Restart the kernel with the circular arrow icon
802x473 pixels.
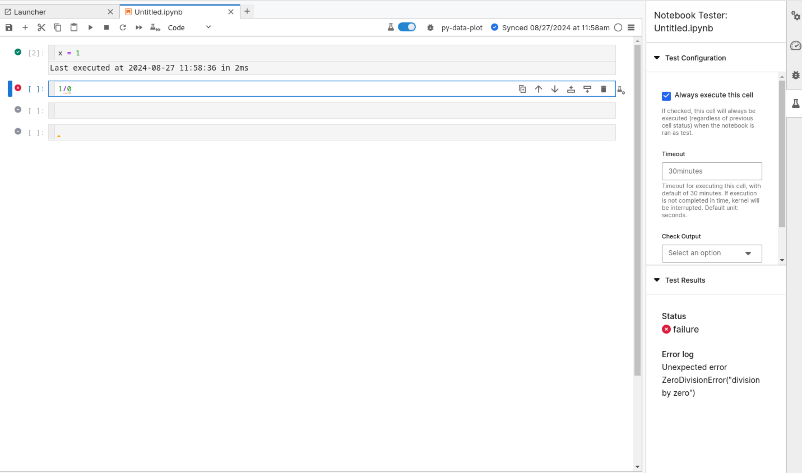122,28
